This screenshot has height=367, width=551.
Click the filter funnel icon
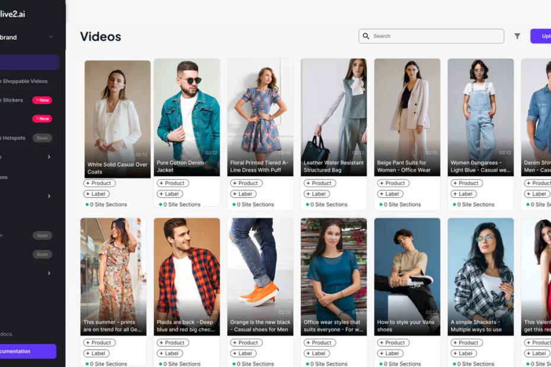[x=517, y=36]
